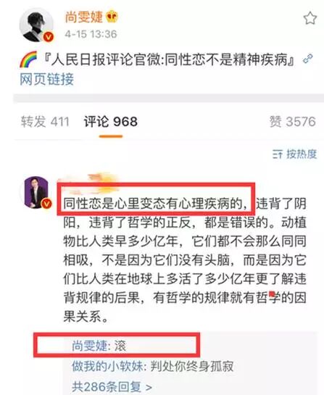
Task: Open the 网页链接 hyperlink
Action: click(x=47, y=79)
